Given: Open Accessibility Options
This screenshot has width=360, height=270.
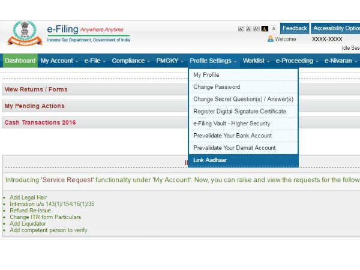Looking at the screenshot, I should (x=336, y=28).
